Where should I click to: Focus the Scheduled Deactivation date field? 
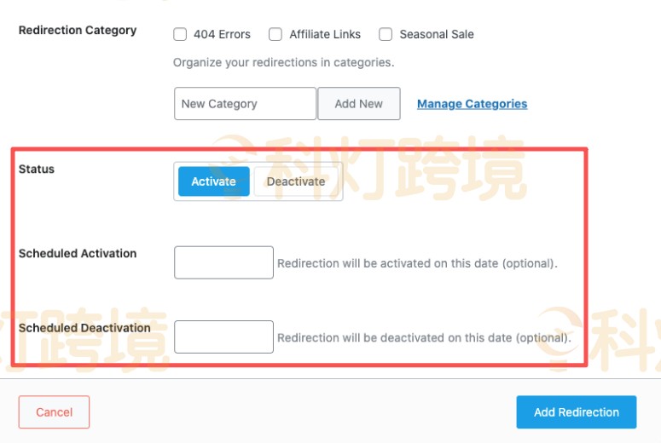[x=223, y=337]
